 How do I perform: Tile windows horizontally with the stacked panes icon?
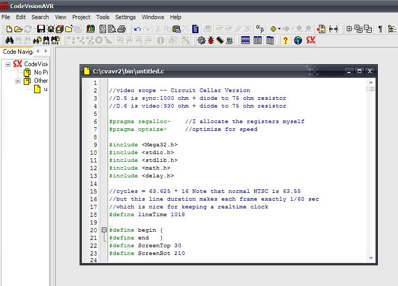pos(246,40)
